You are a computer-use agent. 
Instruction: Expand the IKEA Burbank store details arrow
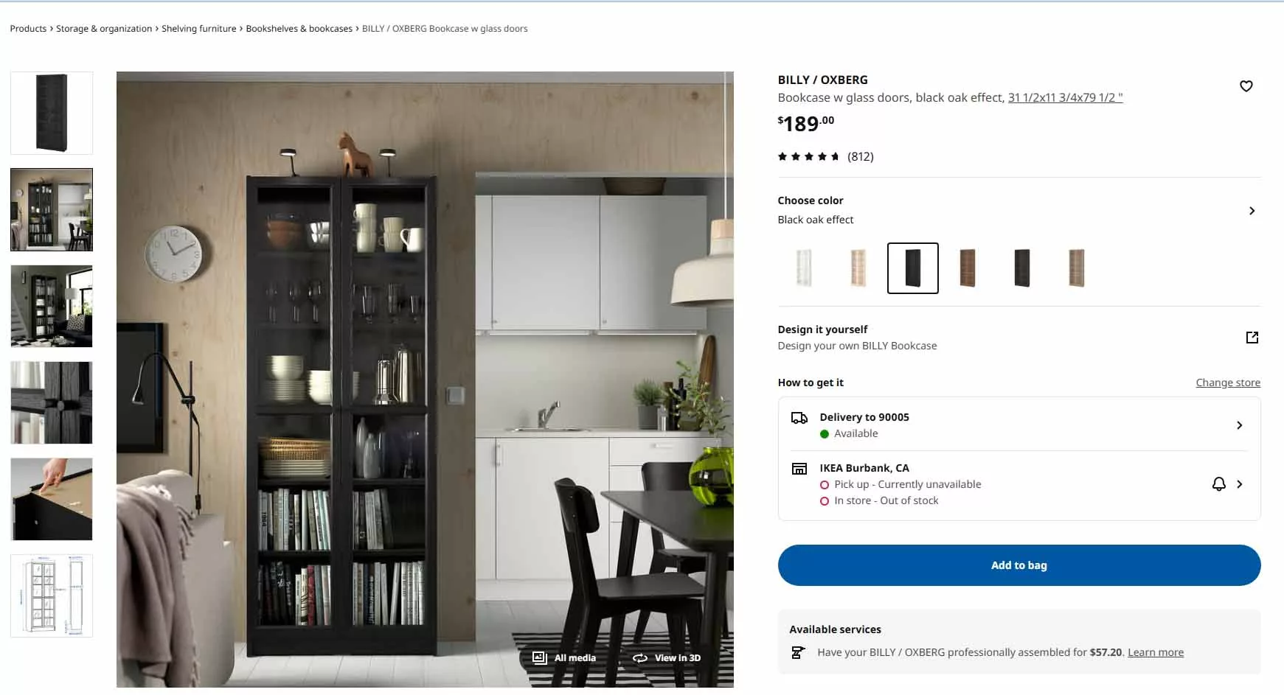1239,484
